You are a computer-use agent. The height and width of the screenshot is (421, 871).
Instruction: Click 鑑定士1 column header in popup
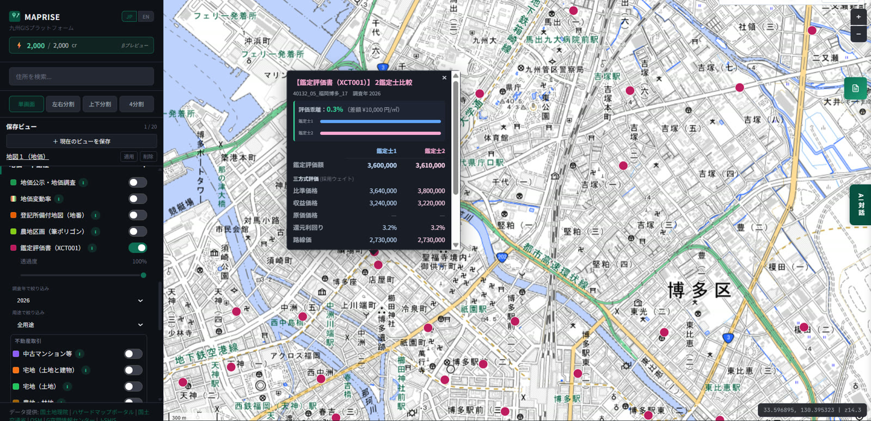pos(387,151)
